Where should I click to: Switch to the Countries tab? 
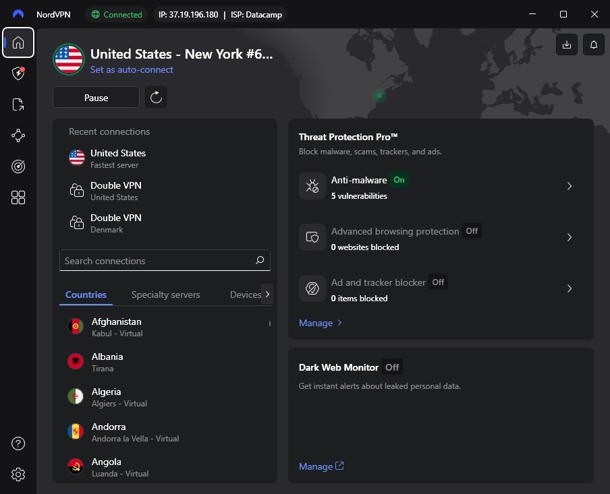tap(86, 295)
